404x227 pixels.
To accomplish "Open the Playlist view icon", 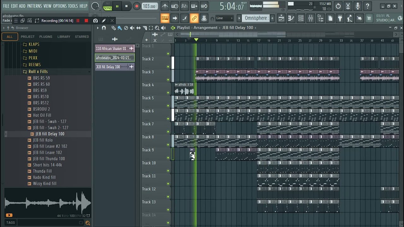I will click(x=281, y=18).
